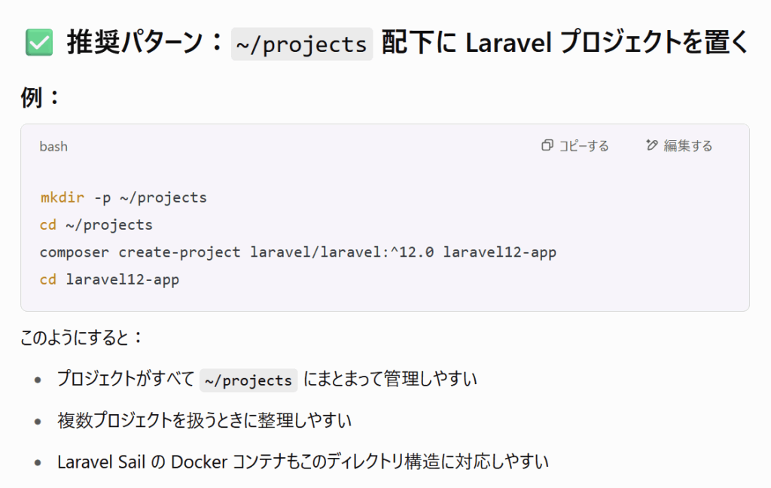Click the copy icon beside コピーする
The image size is (771, 488).
547,145
